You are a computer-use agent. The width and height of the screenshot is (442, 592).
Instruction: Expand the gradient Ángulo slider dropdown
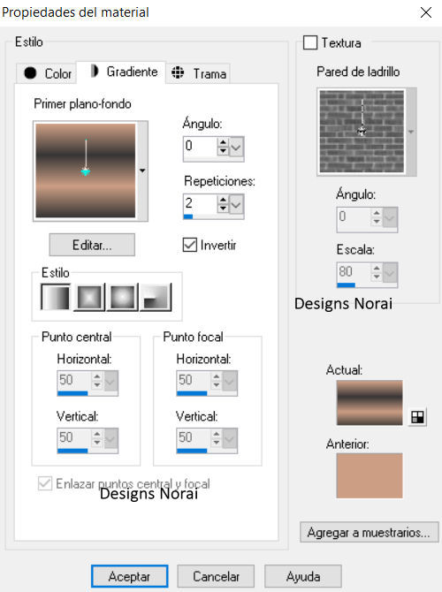pyautogui.click(x=236, y=148)
